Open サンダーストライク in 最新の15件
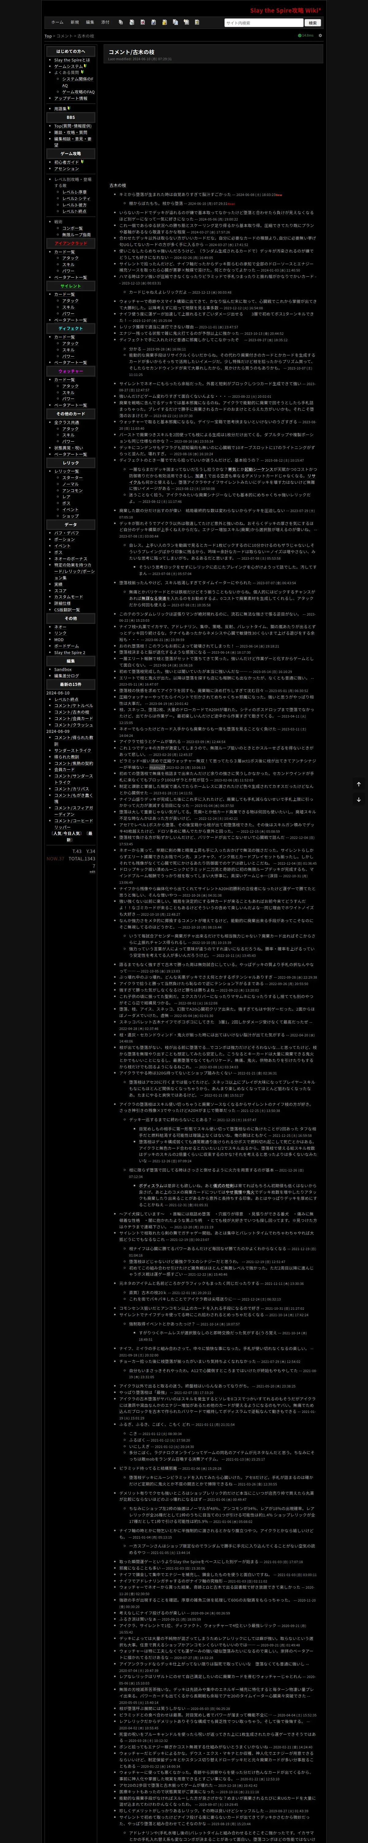Screen dimensions: 368x1843 [73, 750]
